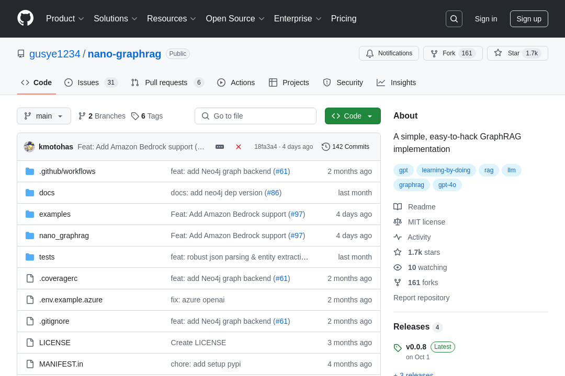
Task: Click the .gitignore file icon
Action: 30,321
